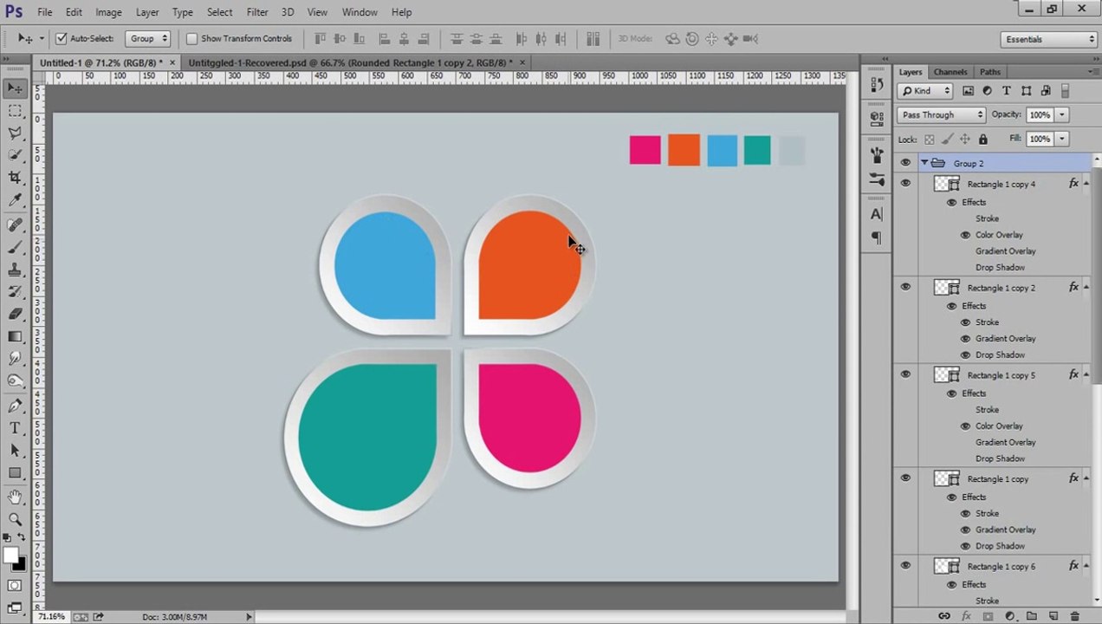Toggle Color Overlay effect visibility on copy 4
Viewport: 1102px width, 624px height.
[x=965, y=235]
